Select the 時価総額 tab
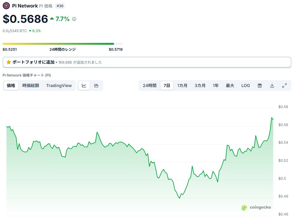 [31, 86]
